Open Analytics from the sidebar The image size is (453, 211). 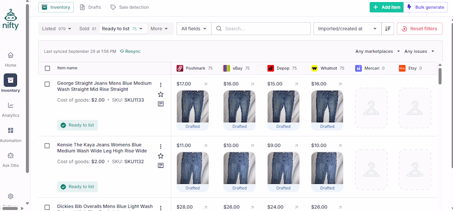click(x=10, y=110)
